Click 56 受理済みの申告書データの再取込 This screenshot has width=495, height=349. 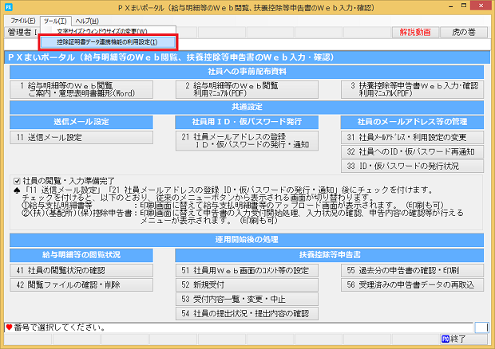click(x=412, y=284)
